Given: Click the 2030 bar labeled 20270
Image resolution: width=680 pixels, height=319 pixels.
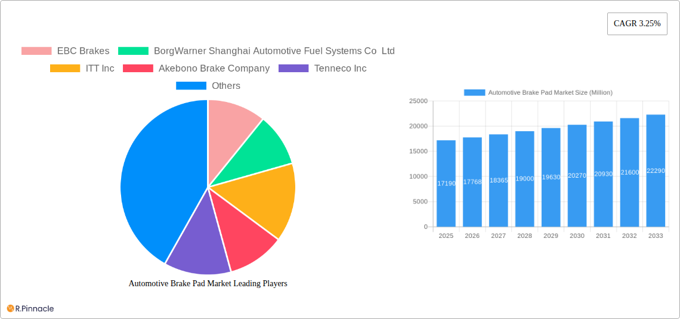Looking at the screenshot, I should click(577, 175).
